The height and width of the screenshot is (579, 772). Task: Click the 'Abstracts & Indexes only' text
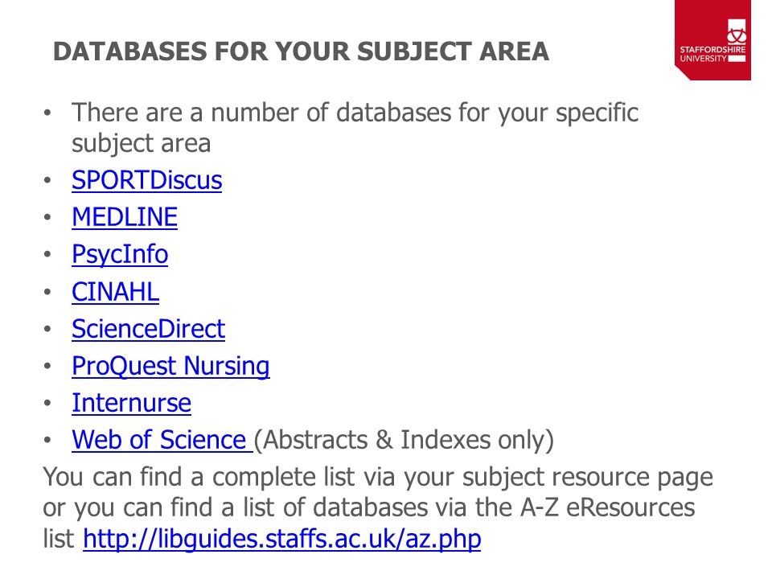click(404, 440)
